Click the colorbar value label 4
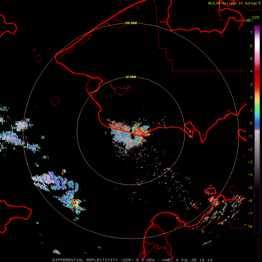The image size is (262, 262). (251, 72)
